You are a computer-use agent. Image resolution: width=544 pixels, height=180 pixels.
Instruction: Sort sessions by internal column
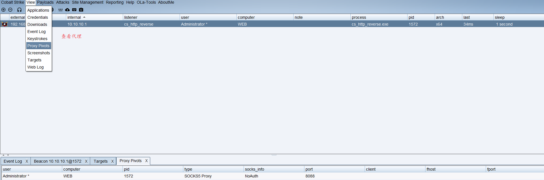[94, 17]
